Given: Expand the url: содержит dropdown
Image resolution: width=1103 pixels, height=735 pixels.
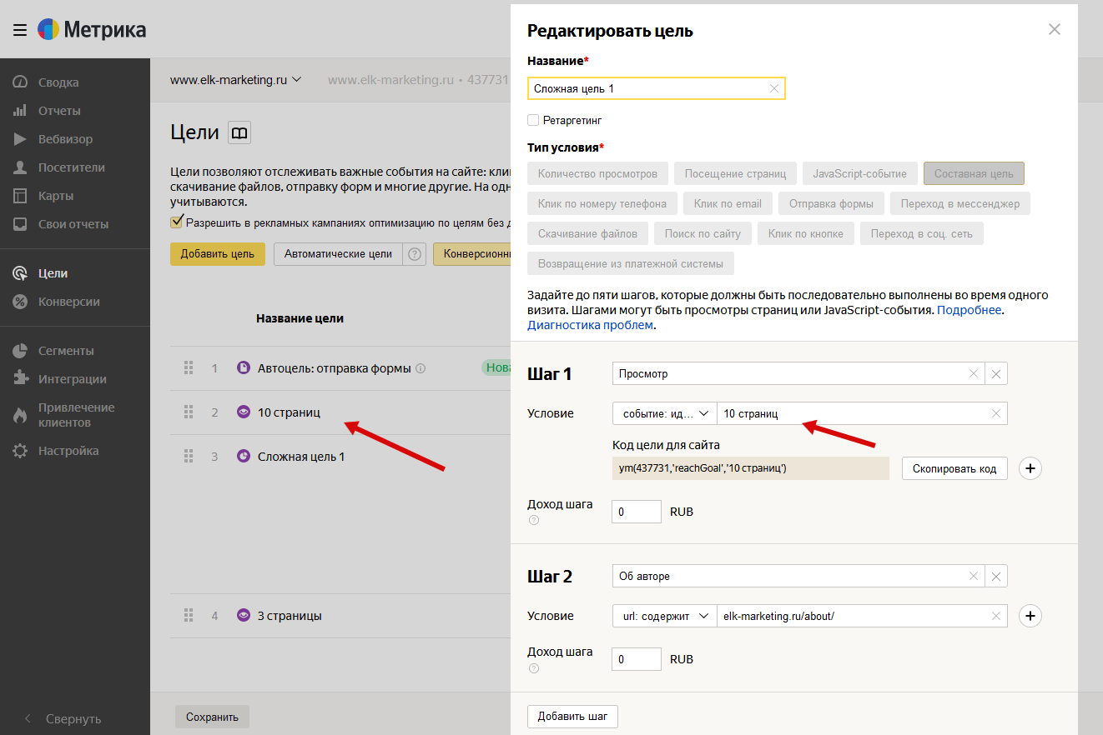Looking at the screenshot, I should click(664, 616).
